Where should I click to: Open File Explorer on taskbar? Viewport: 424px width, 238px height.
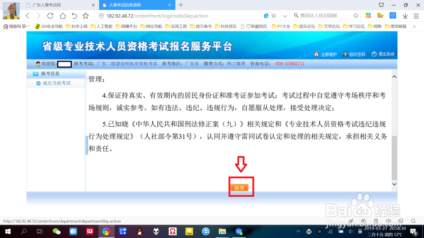point(222,231)
